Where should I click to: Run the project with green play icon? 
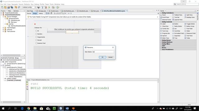click(49, 7)
